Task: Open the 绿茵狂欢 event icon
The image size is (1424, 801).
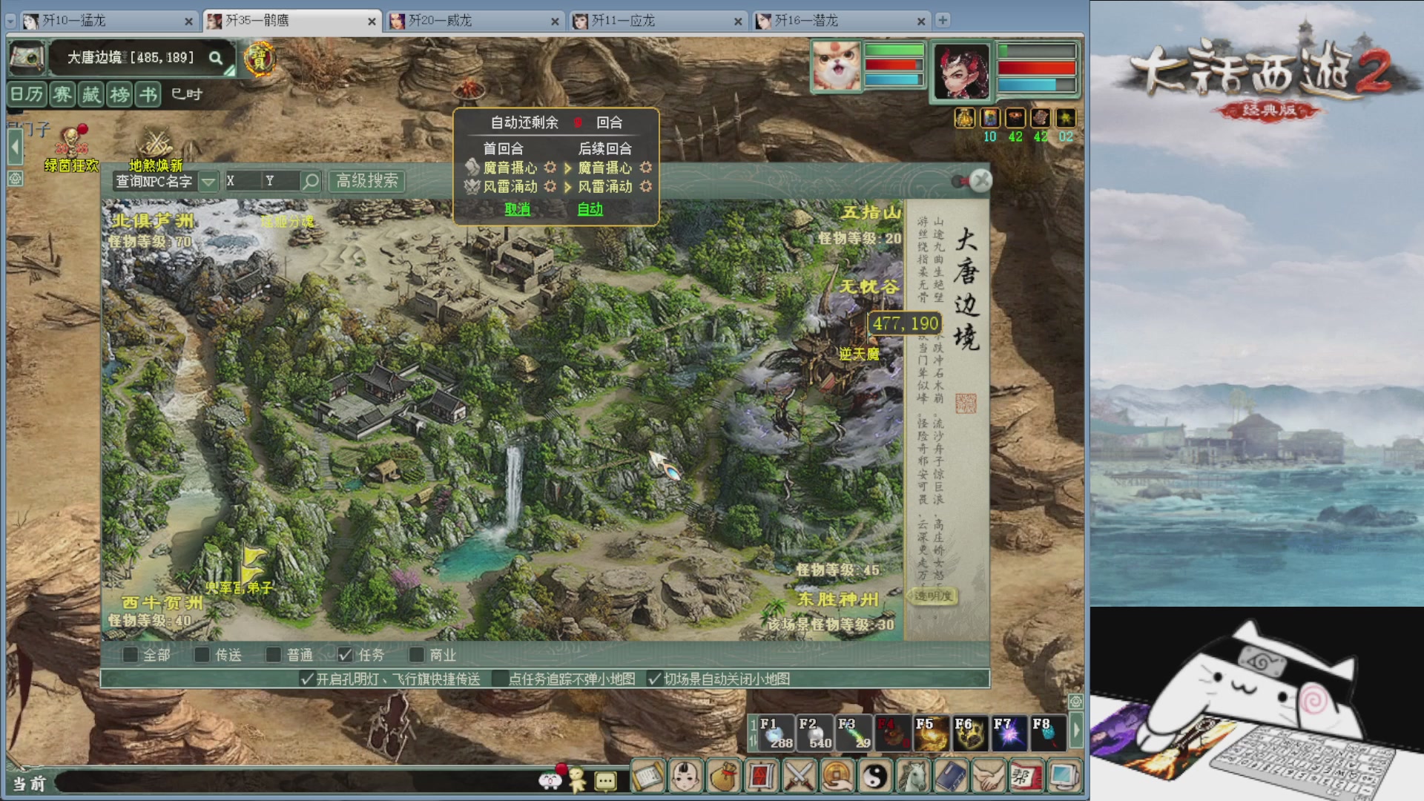Action: tap(71, 148)
